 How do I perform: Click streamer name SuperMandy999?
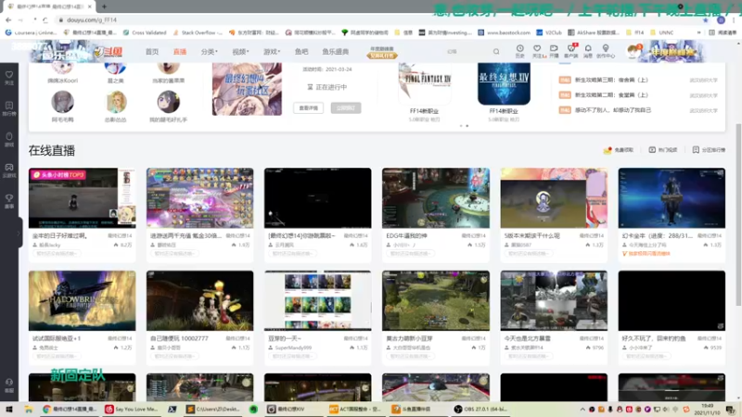(293, 348)
